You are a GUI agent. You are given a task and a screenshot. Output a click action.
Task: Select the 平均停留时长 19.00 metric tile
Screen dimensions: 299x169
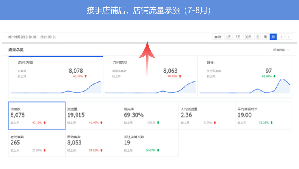click(264, 116)
